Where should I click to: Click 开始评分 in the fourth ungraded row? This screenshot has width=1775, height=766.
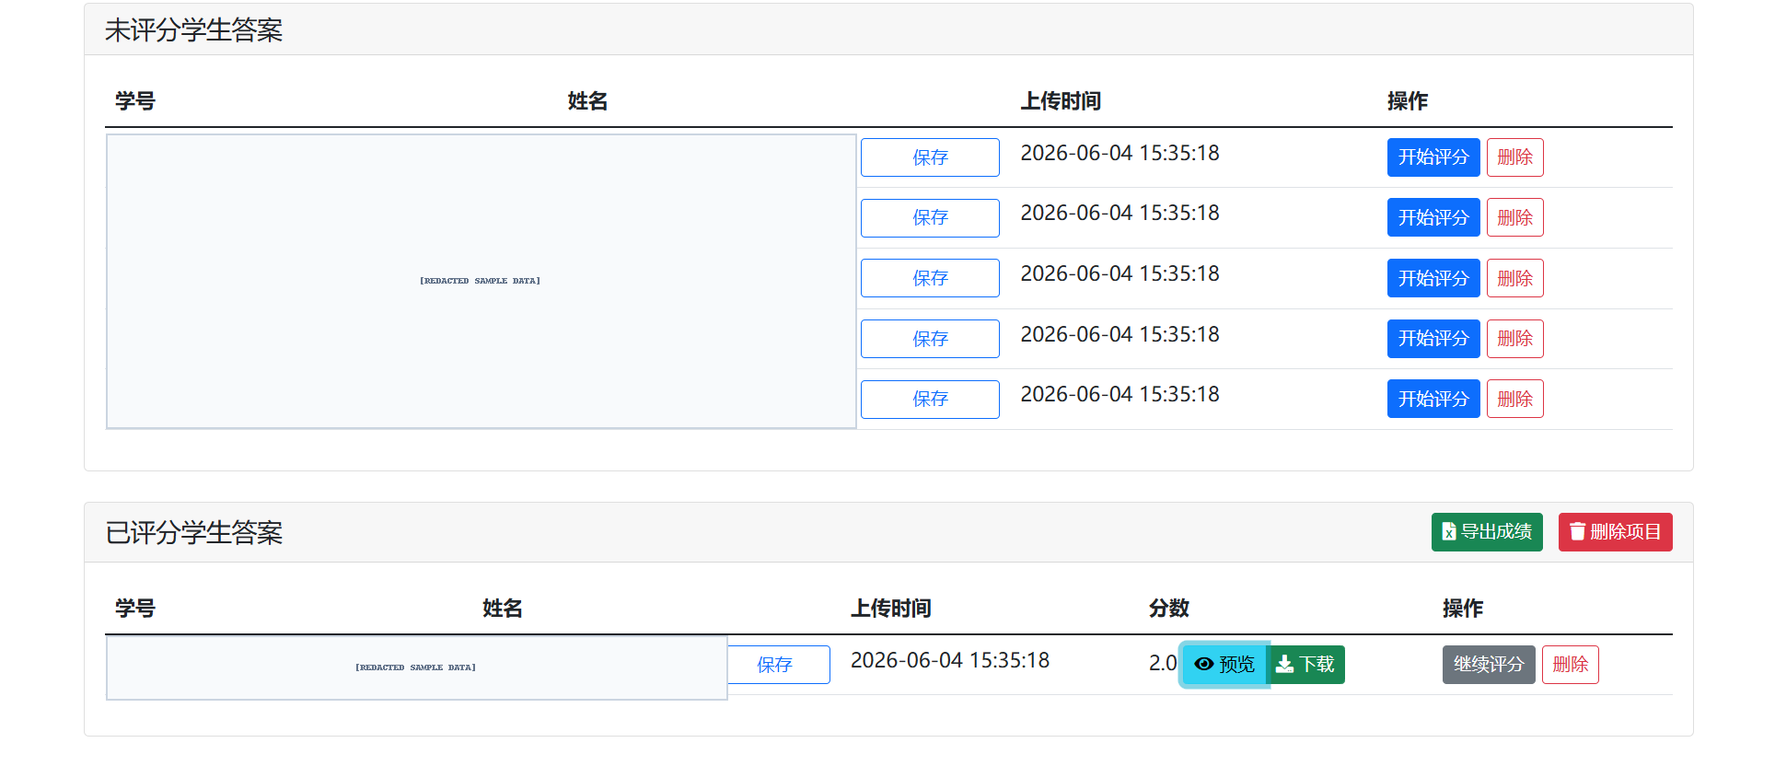(x=1433, y=339)
